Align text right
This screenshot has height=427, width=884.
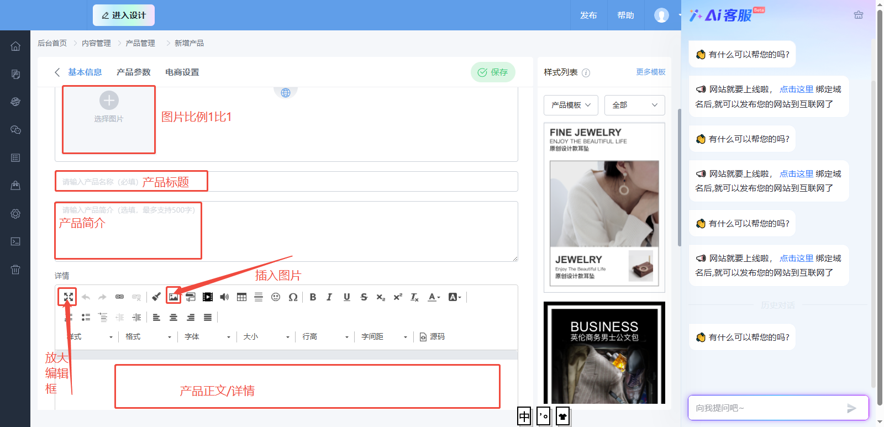coord(191,317)
